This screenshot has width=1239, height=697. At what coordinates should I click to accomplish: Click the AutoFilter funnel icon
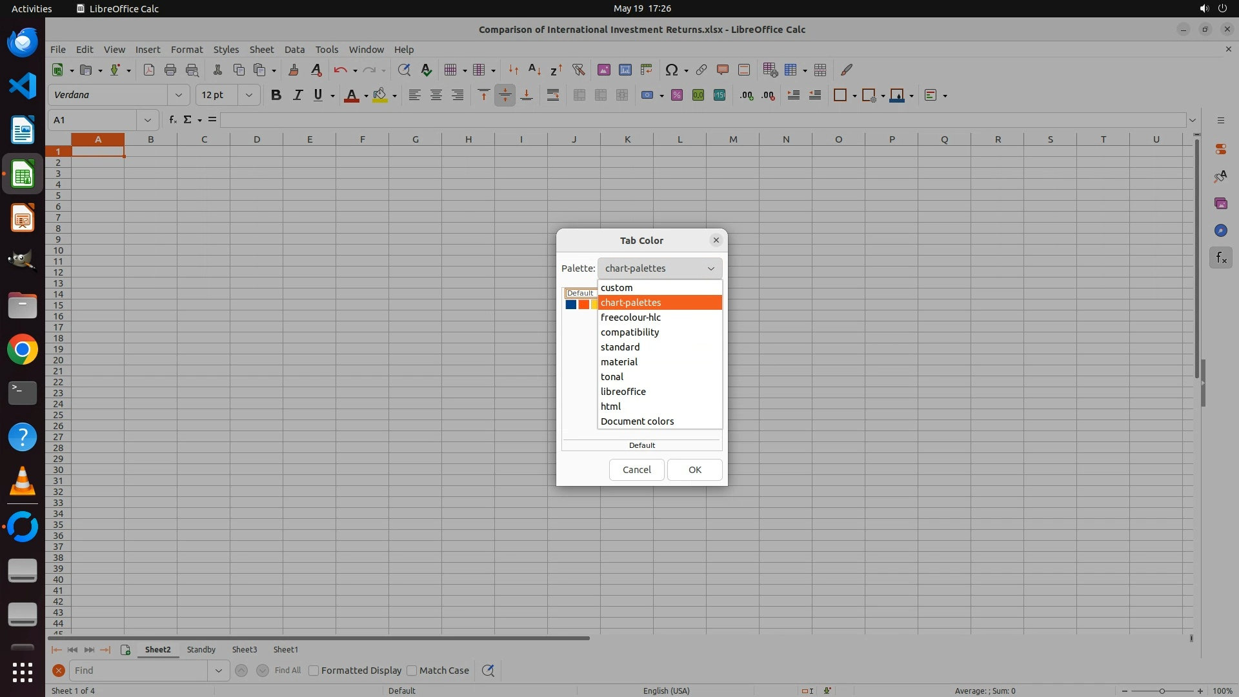coord(578,70)
